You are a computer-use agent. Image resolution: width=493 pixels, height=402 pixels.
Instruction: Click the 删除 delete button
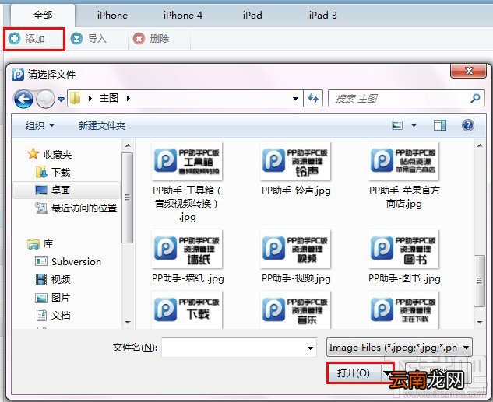pyautogui.click(x=151, y=39)
